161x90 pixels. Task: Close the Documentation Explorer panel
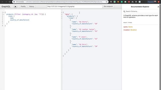pyautogui.click(x=158, y=7)
